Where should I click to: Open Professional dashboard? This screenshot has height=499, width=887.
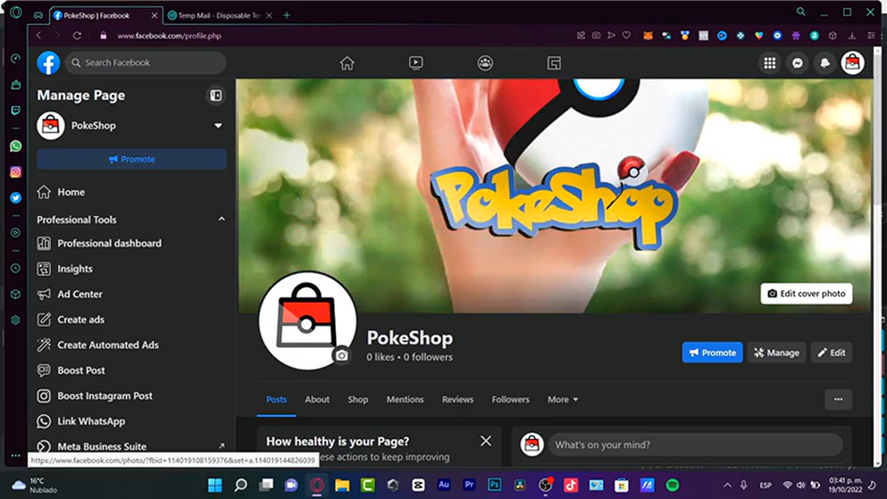pos(132,243)
